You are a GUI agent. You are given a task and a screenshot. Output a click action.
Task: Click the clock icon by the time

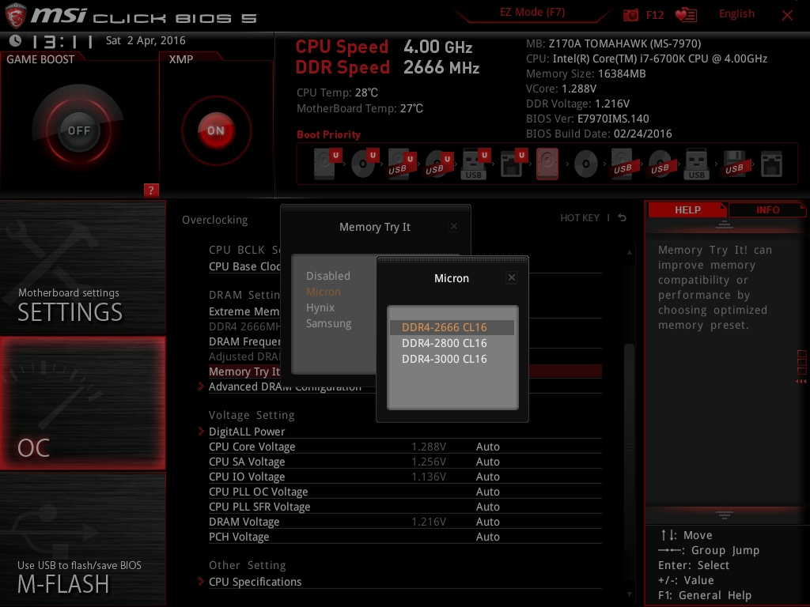(x=16, y=40)
